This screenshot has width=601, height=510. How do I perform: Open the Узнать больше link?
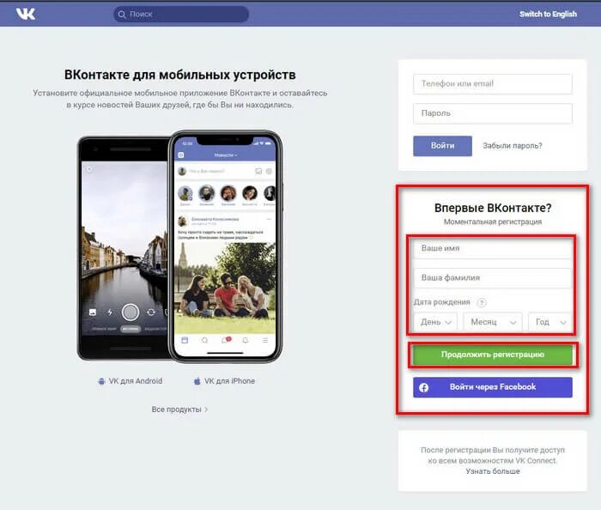click(493, 471)
